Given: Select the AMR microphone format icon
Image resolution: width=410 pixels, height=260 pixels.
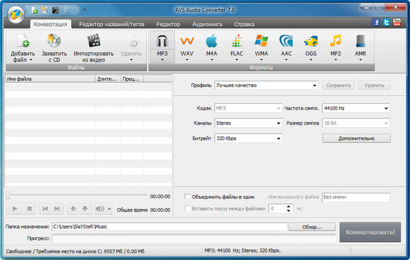Looking at the screenshot, I should coord(360,41).
